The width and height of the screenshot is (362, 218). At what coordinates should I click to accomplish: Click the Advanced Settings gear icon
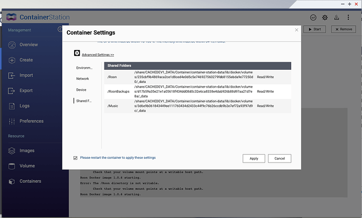point(77,53)
